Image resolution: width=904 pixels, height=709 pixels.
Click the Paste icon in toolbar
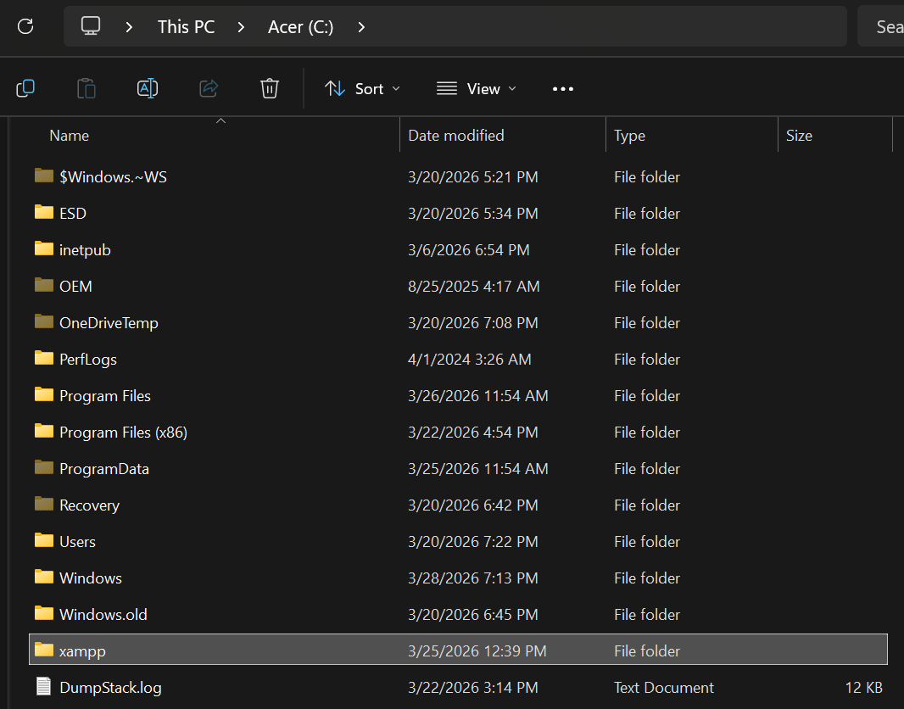86,88
